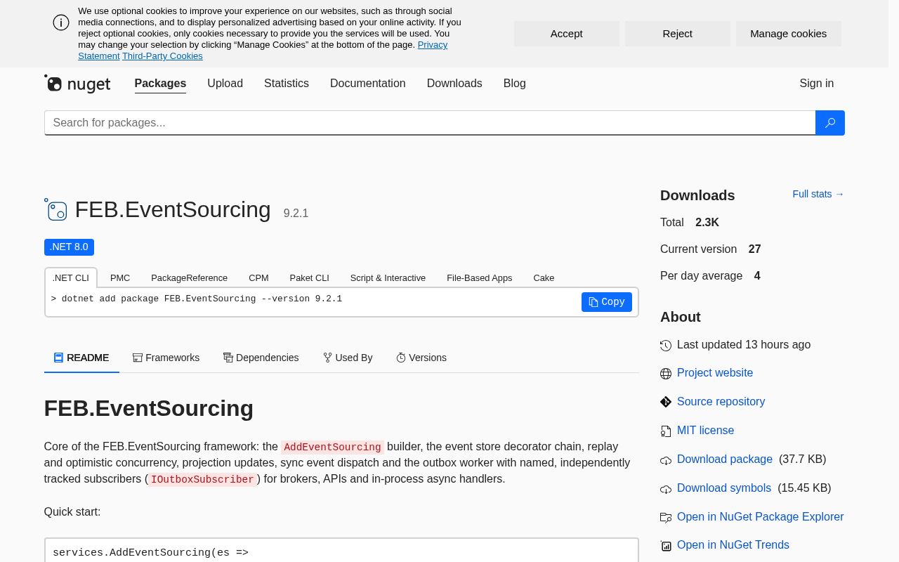Switch to the Paket CLI tab
The image size is (899, 562).
coord(310,278)
